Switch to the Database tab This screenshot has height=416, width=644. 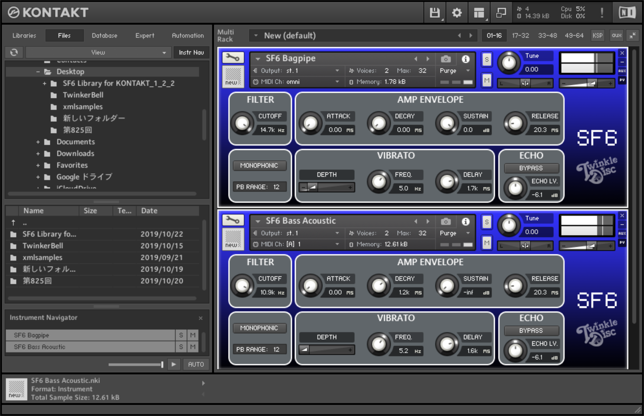click(105, 36)
